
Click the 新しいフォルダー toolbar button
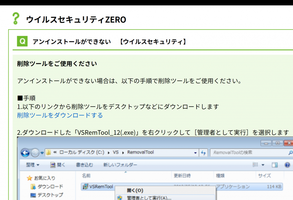[120, 165]
